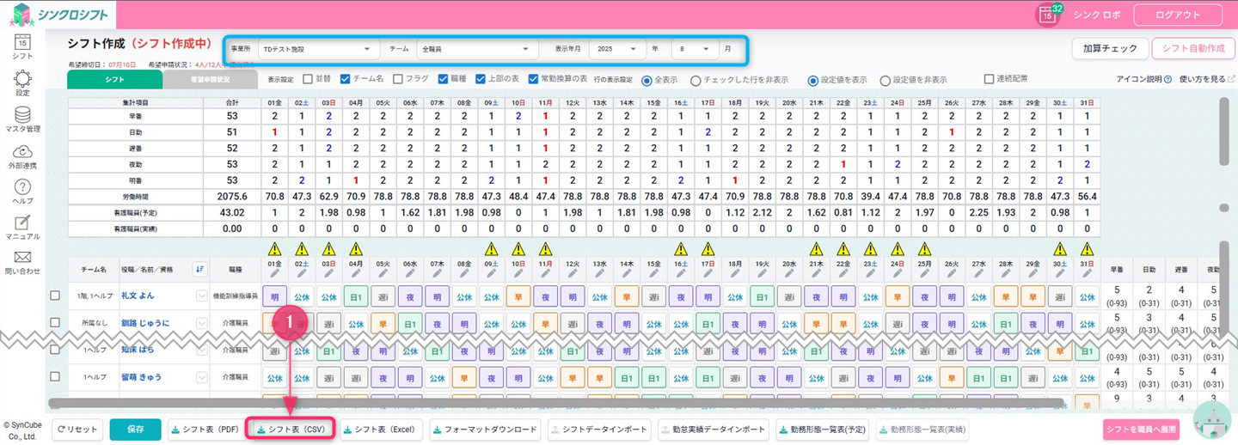Check the 連続配置 checkbox
This screenshot has width=1238, height=445.
990,79
